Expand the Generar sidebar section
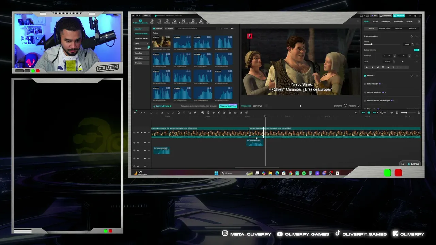 coord(141,48)
